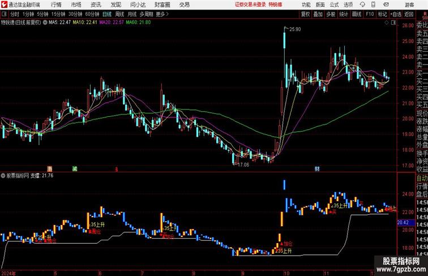Switch to 15分钟 period tab
The image size is (428, 276).
click(58, 14)
